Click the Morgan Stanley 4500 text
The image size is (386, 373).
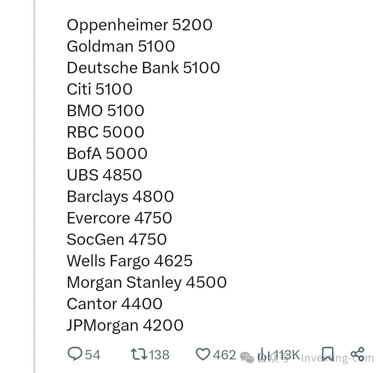147,283
